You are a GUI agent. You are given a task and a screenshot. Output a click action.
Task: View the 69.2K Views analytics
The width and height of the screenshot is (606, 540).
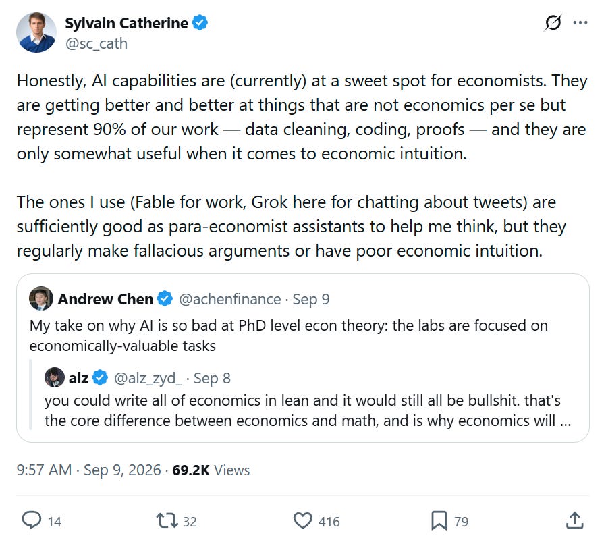coord(211,470)
